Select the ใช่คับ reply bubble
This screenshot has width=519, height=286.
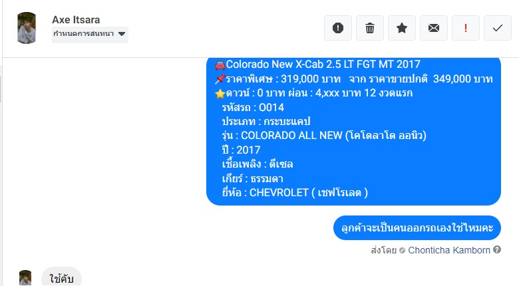point(61,277)
